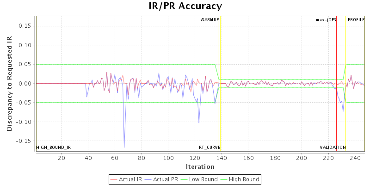Viewport: 370px width, 185px height.
Task: Click the red line swatch beside Actual IR
Action: pos(114,179)
